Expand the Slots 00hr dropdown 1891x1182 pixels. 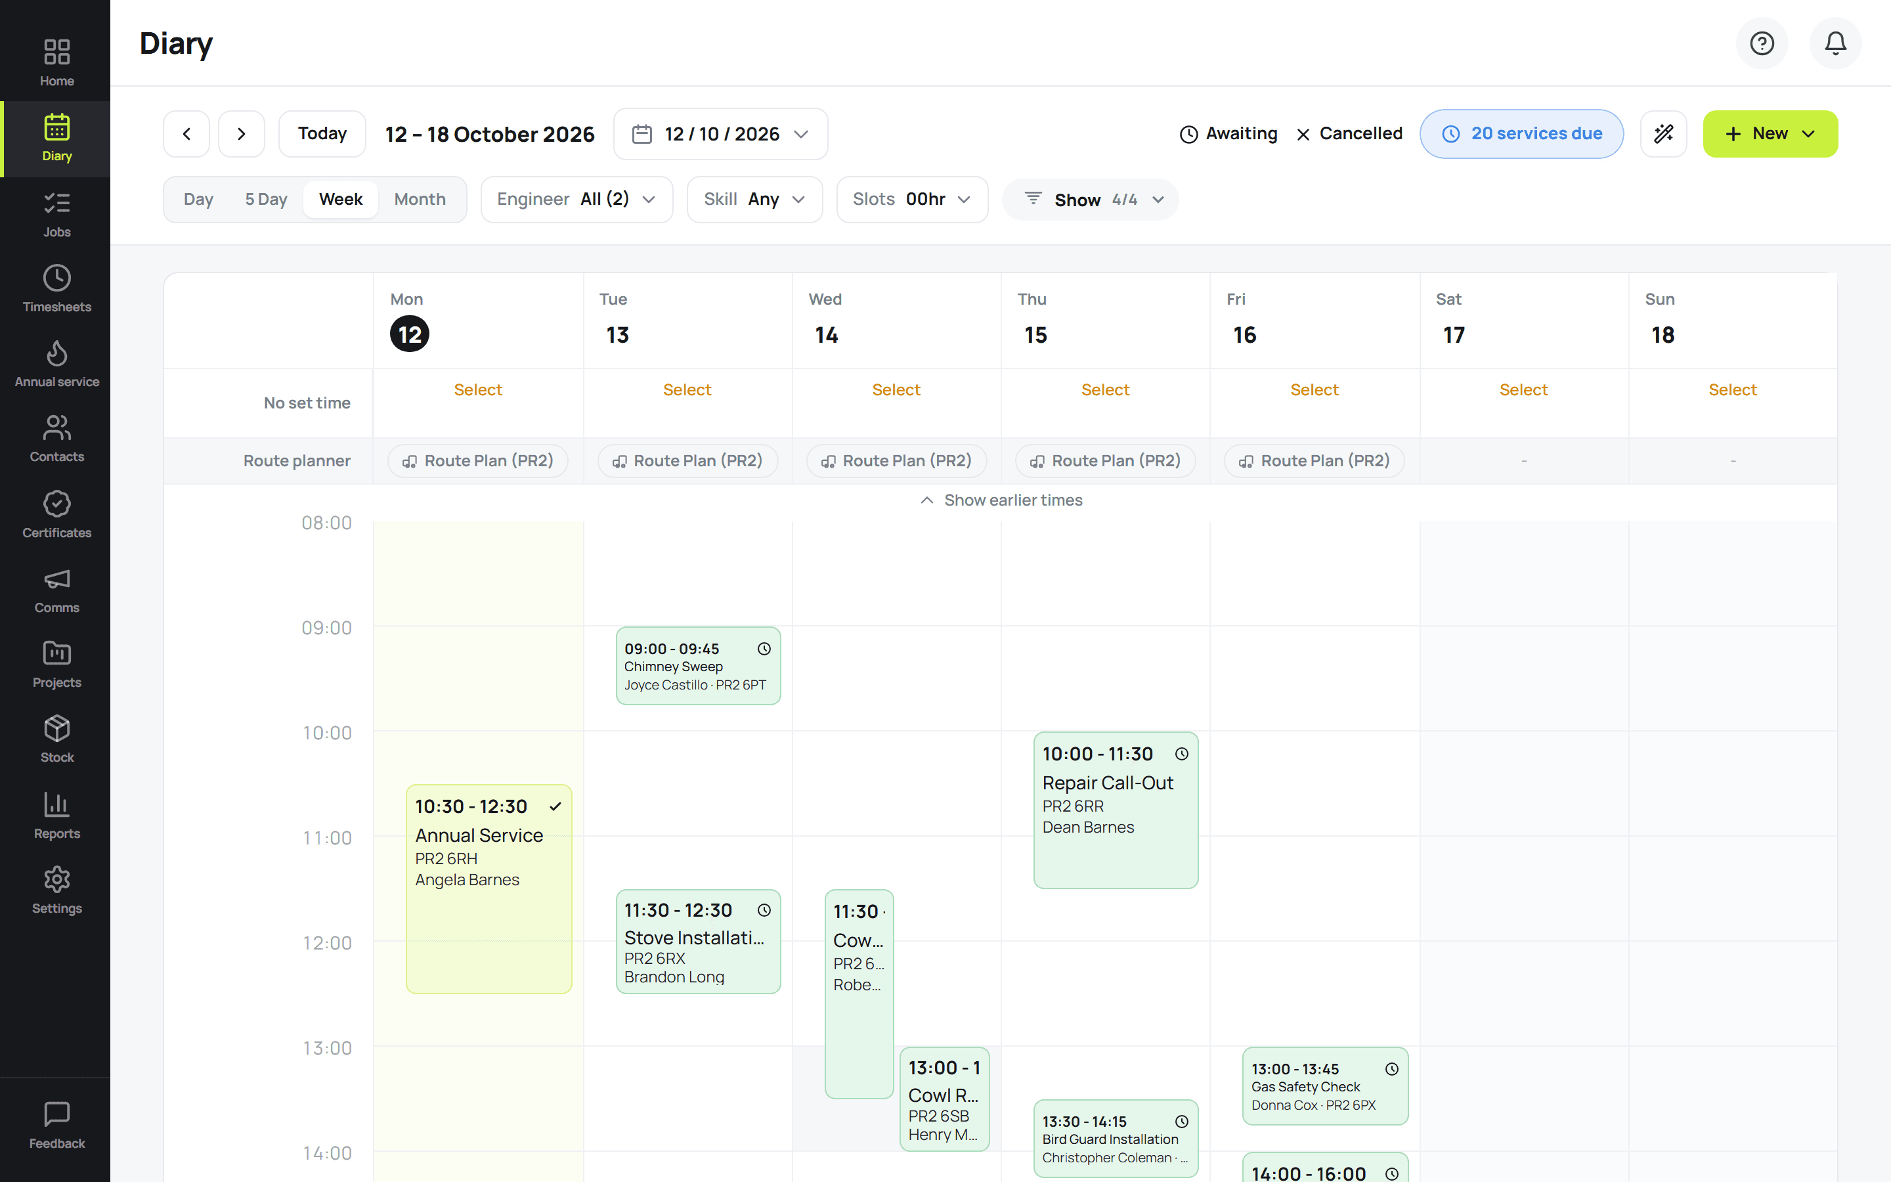pyautogui.click(x=912, y=200)
